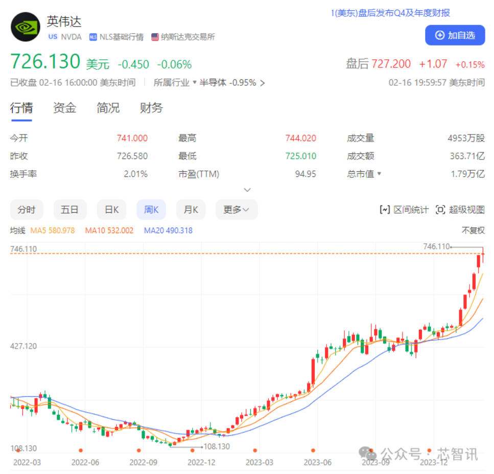Open 半导体 industry arrow link
The height and width of the screenshot is (474, 494).
point(262,83)
